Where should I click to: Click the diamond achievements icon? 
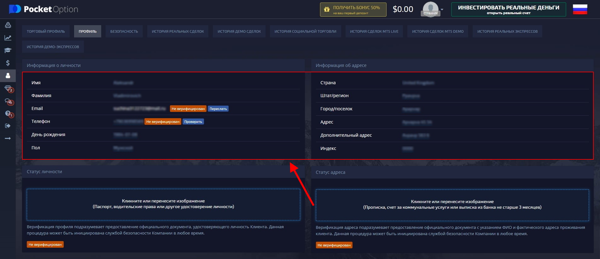point(8,88)
